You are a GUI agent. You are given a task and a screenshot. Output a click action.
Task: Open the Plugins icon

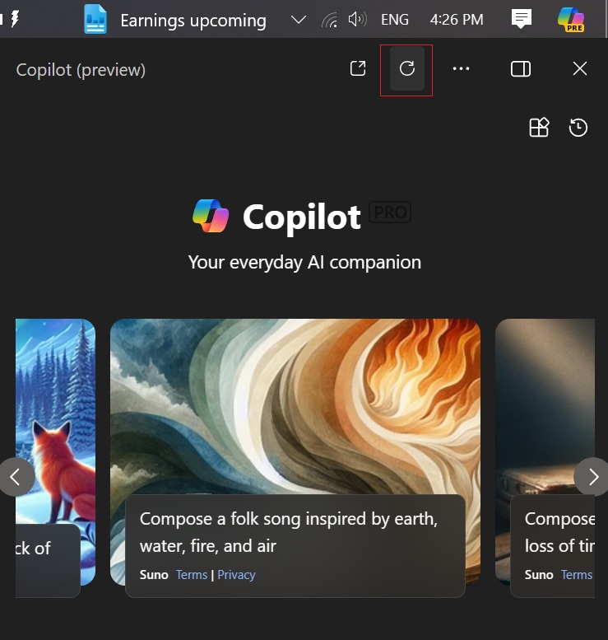pos(539,128)
